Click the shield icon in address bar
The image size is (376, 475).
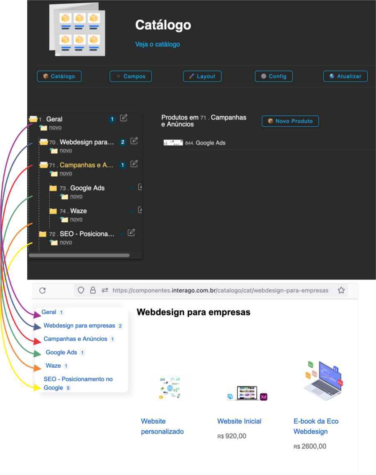[81, 290]
